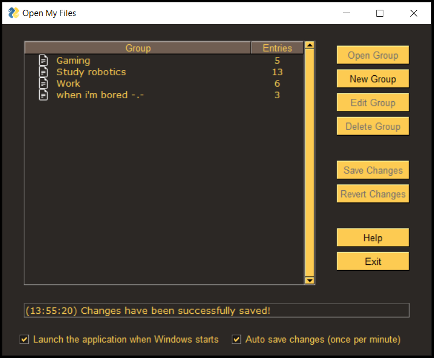Click the status message about saved changes
This screenshot has width=434, height=358.
148,310
